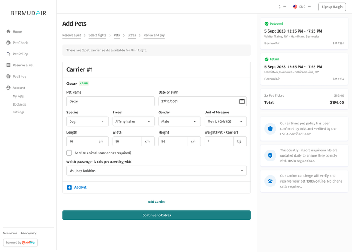Select the passenger dropdown showing Ms. Joey Bobbins
Viewport: 352px width, 252px height.
click(x=156, y=171)
